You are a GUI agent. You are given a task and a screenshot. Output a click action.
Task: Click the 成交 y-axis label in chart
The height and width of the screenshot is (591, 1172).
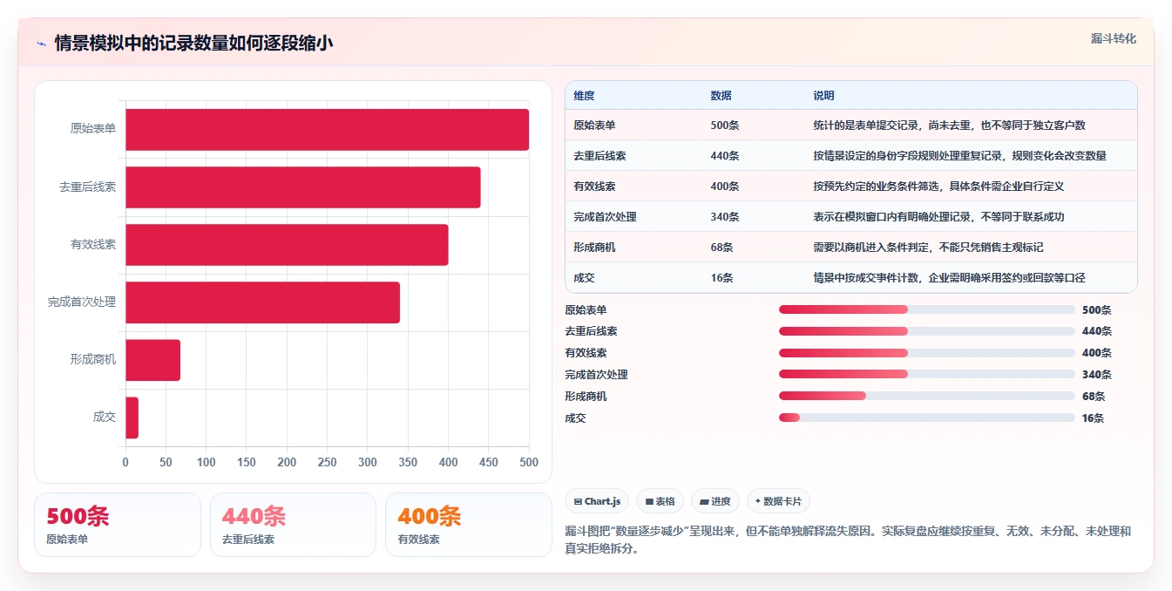point(105,417)
